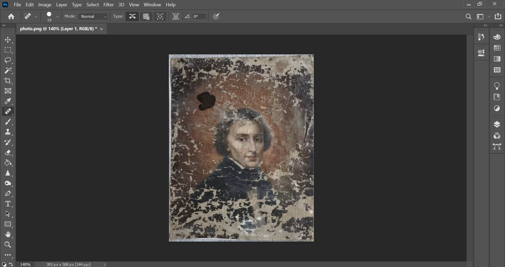Open the Paths panel
Image resolution: width=505 pixels, height=267 pixels.
pos(497,147)
